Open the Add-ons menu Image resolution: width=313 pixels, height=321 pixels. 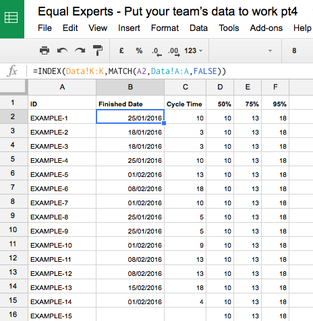coord(266,28)
